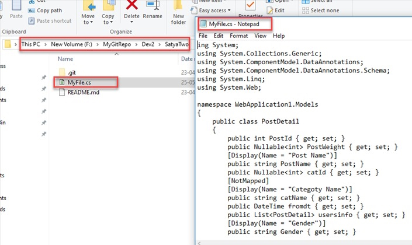Expand chevron after Dev2 breadcrumb

(x=160, y=44)
